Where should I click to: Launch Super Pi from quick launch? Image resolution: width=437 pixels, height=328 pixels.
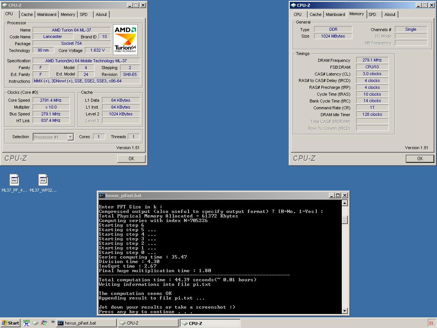(x=27, y=323)
